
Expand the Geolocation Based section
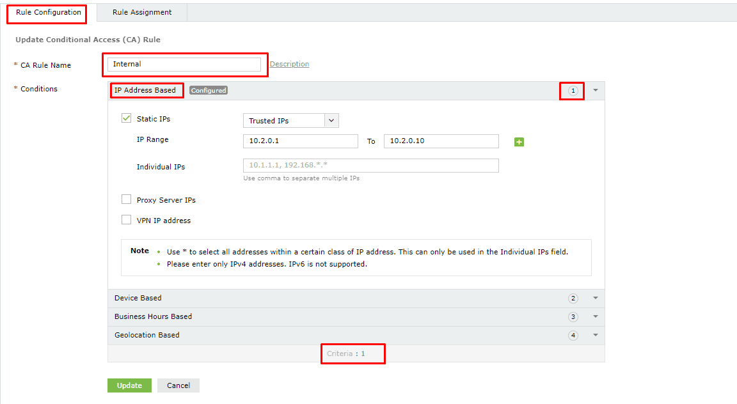(595, 335)
